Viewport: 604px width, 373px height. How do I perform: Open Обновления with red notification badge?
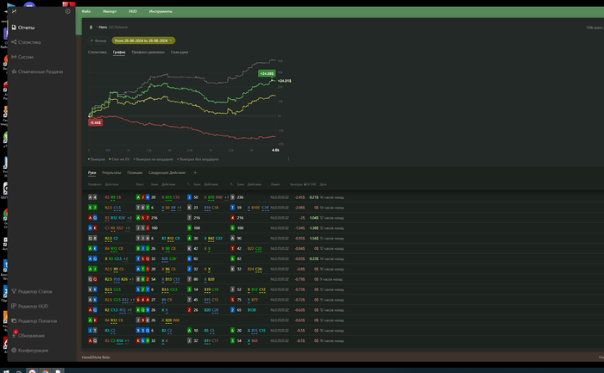[x=30, y=335]
